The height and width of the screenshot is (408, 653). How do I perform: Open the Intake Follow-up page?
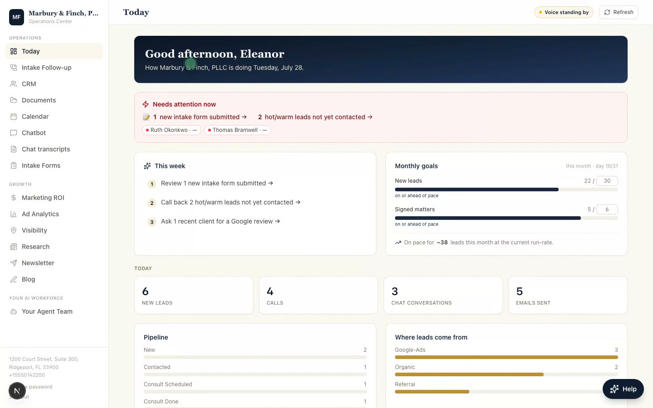click(54, 68)
